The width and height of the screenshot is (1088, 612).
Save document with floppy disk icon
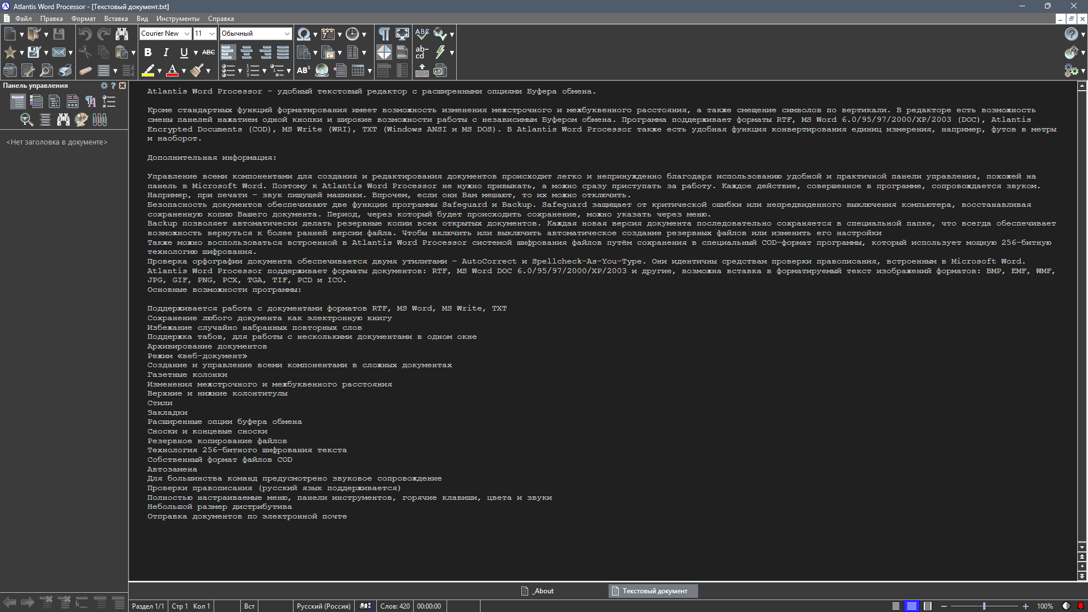[58, 34]
